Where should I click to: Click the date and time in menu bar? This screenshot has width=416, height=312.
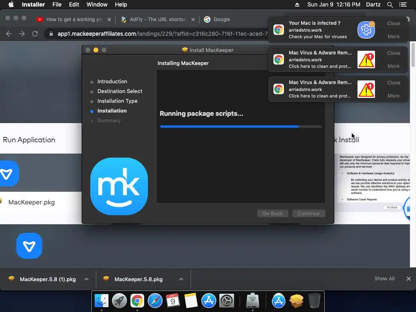tap(334, 4)
